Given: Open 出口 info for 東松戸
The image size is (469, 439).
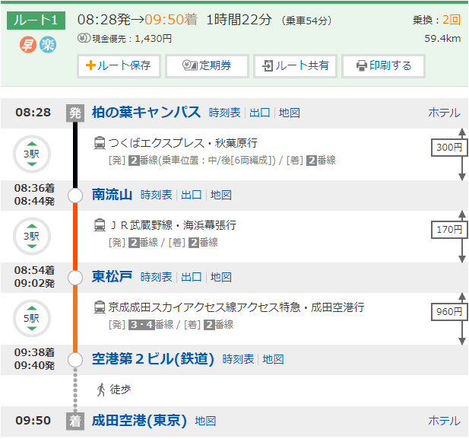Looking at the screenshot, I should (191, 277).
